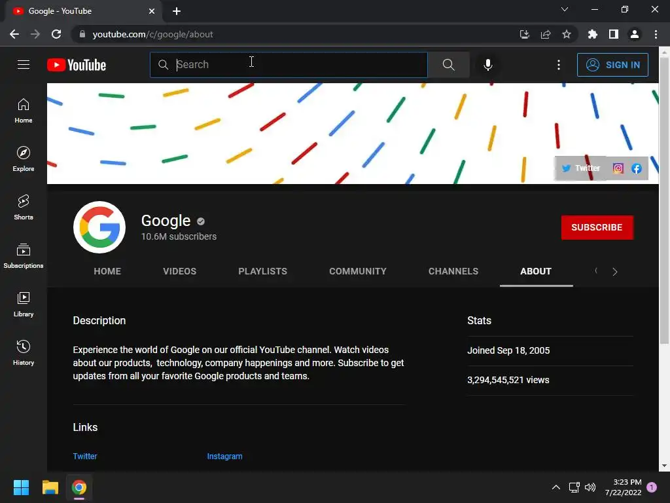Click the address bar URL
670x503 pixels.
click(152, 34)
